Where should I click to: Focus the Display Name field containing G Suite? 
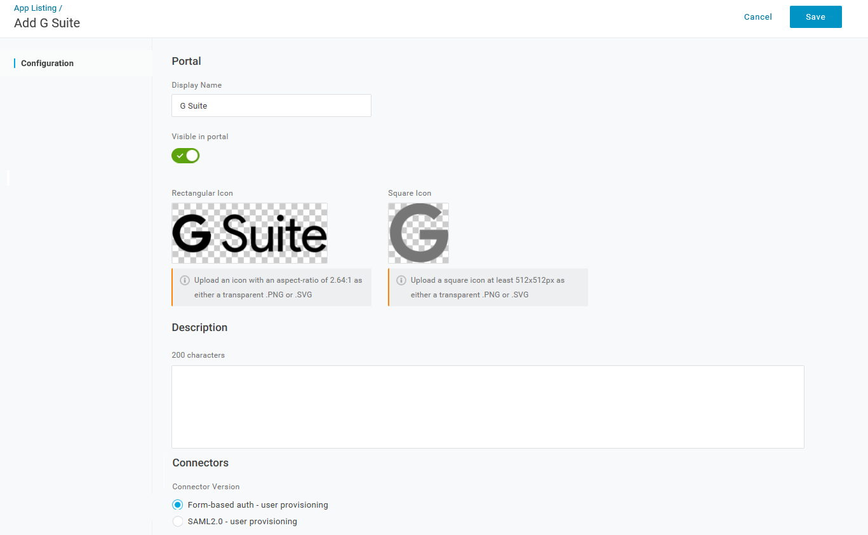tap(271, 105)
